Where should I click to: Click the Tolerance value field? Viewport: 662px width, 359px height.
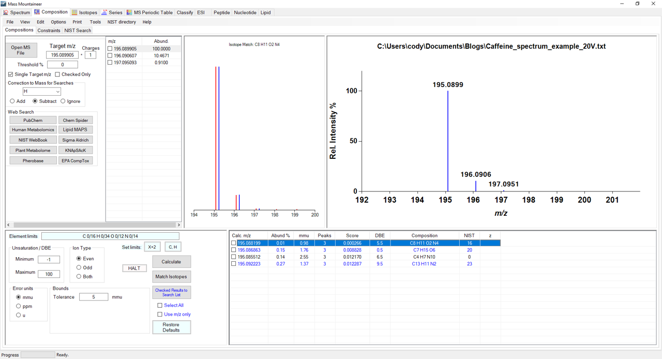point(94,297)
